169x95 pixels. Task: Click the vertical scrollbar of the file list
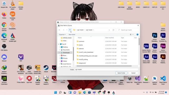click(139, 41)
